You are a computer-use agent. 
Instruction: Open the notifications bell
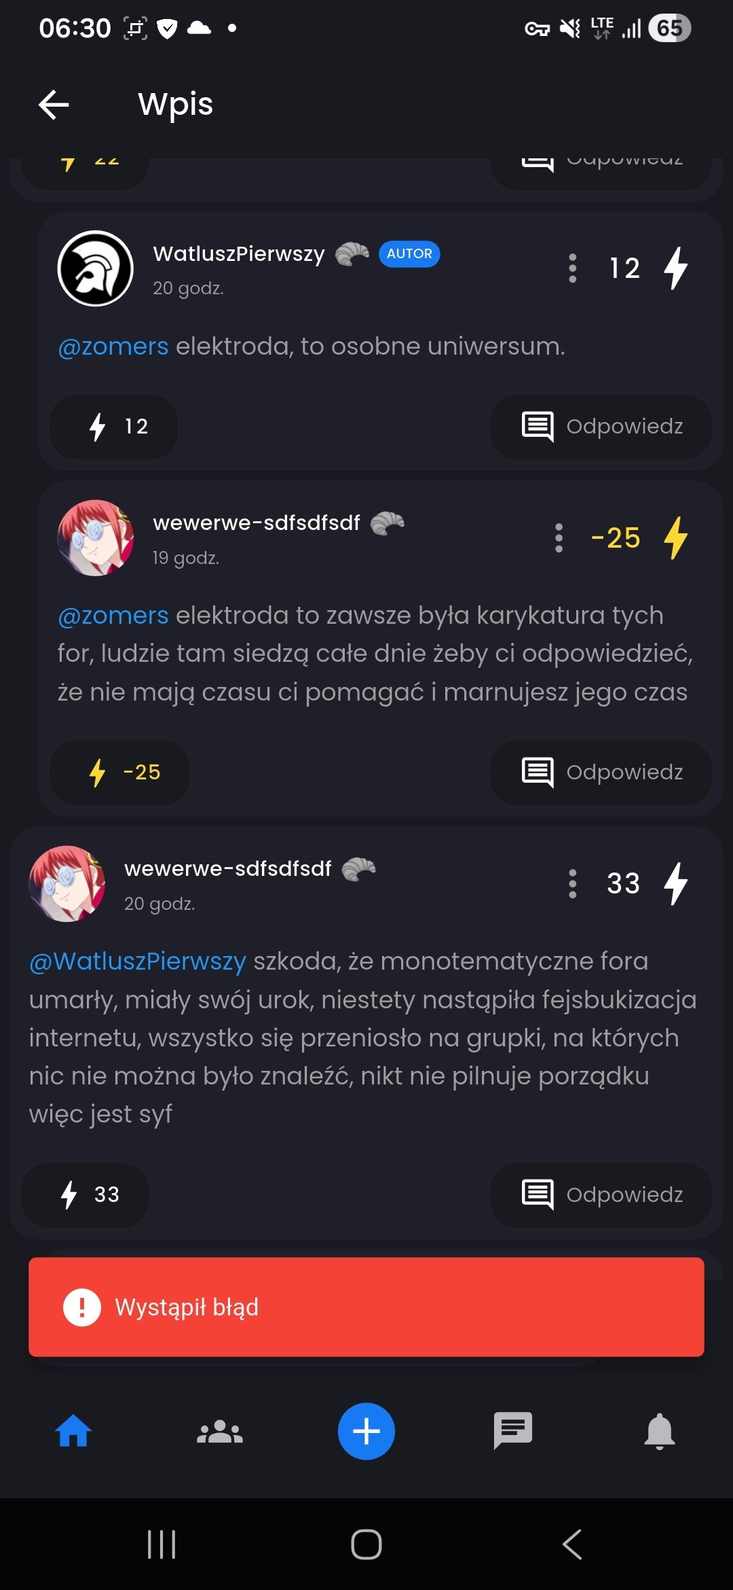tap(660, 1431)
